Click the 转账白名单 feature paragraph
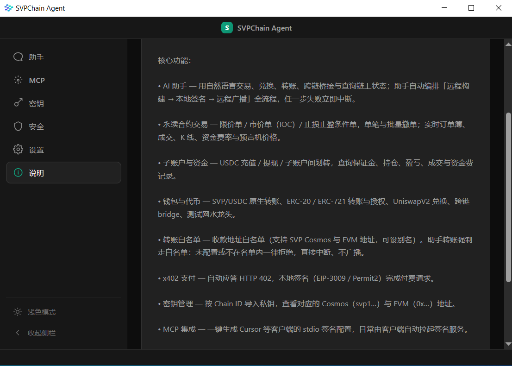The height and width of the screenshot is (366, 512). click(315, 246)
